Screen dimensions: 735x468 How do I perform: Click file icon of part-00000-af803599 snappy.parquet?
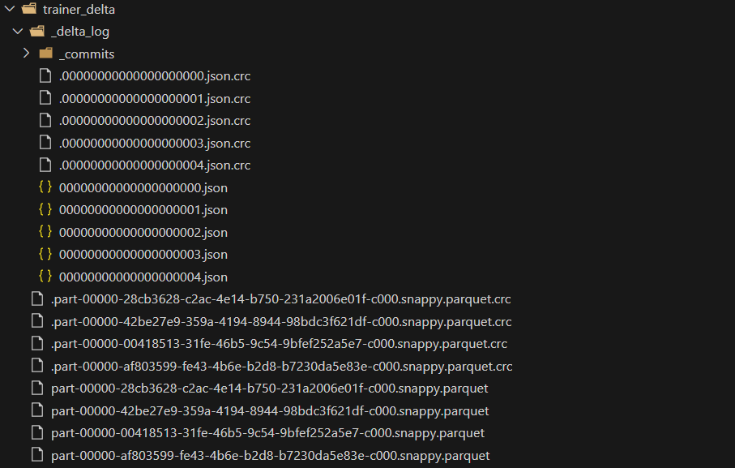[x=37, y=454]
